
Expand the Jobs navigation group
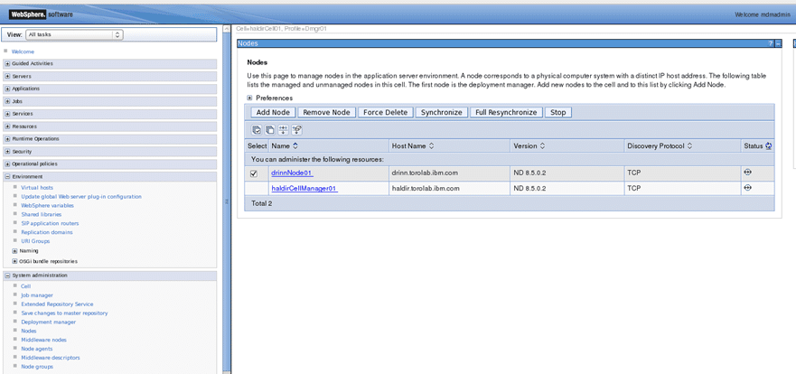[x=7, y=101]
